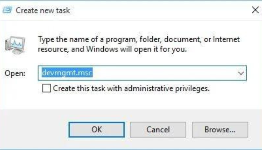
Task: Click the Create new task title bar icon
Action: 7,10
